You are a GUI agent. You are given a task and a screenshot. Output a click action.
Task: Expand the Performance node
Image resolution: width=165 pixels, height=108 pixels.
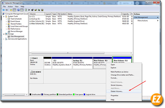click(x=6, y=29)
